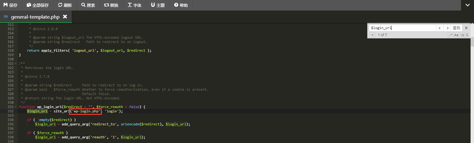
Task: Collapse the code fold at line 331
Action: (16, 107)
